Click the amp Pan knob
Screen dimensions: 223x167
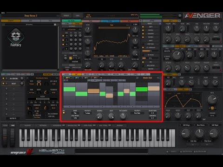tap(197, 28)
